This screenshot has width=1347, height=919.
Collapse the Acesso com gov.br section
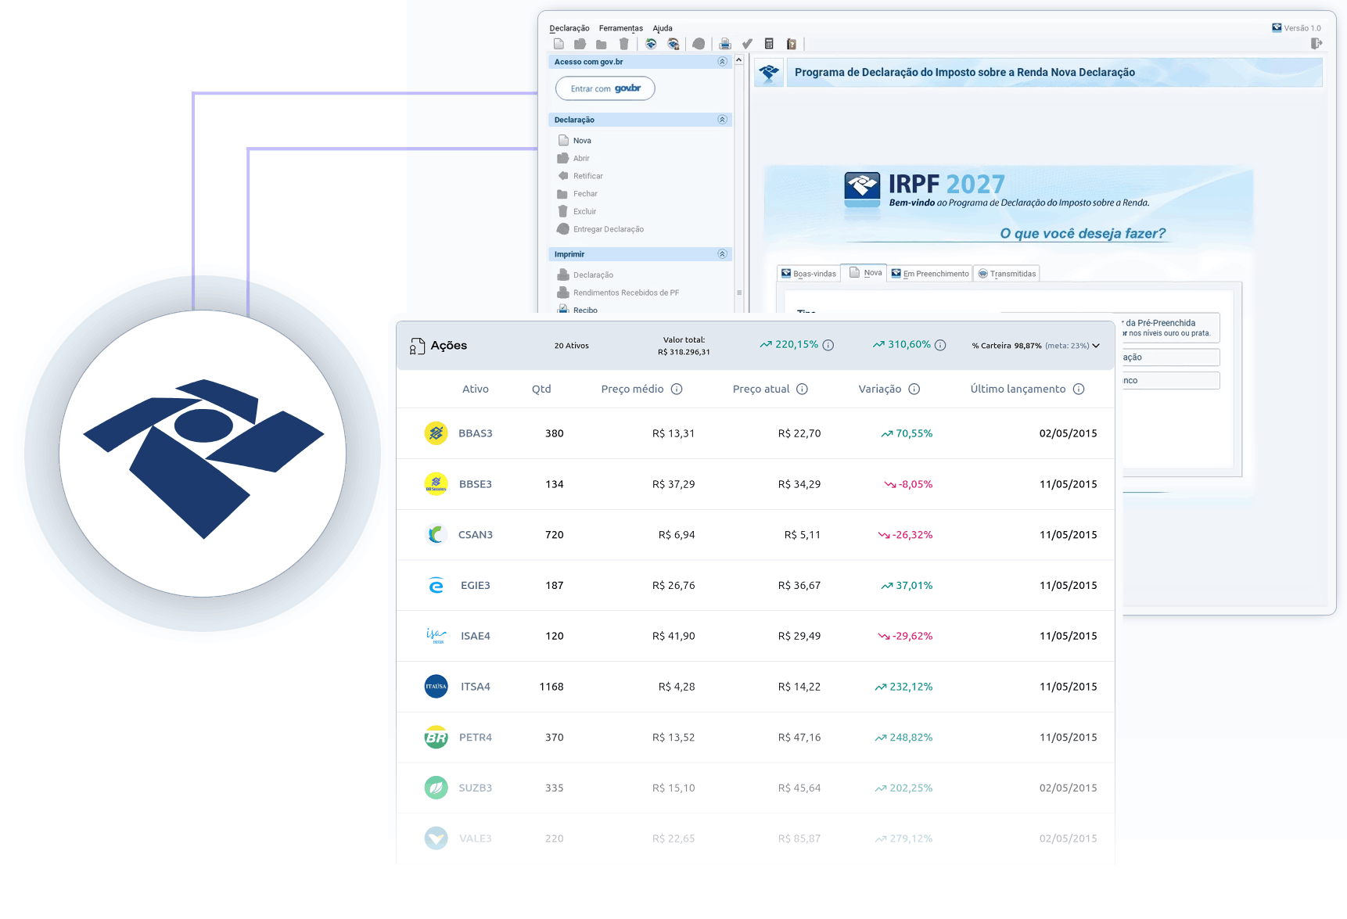tap(722, 62)
